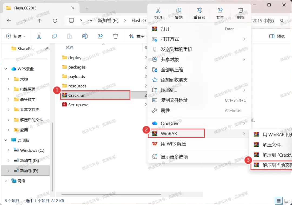The width and height of the screenshot is (292, 205).
Task: Click the Rename icon in context menu
Action: click(199, 10)
